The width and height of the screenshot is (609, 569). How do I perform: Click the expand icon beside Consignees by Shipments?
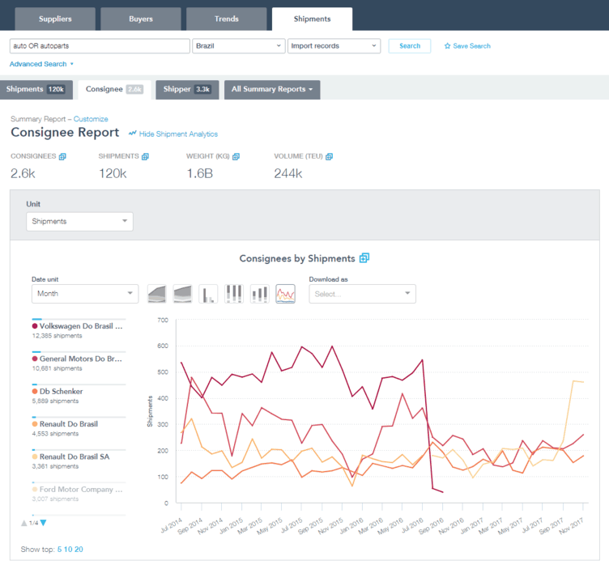pyautogui.click(x=364, y=258)
